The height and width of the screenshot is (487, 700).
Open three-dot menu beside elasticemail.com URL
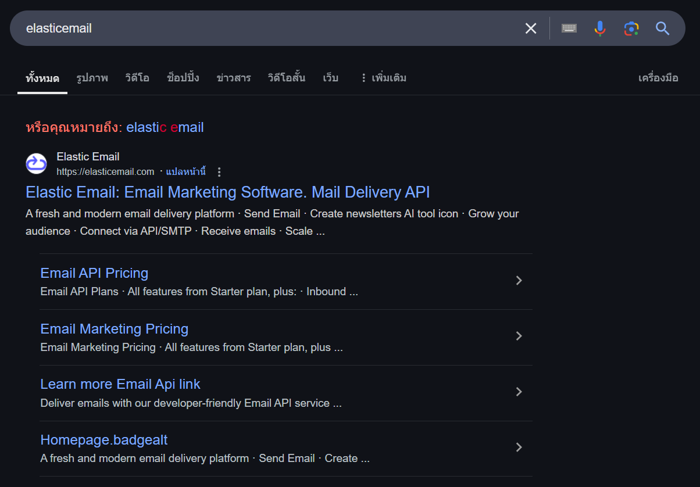pyautogui.click(x=219, y=172)
